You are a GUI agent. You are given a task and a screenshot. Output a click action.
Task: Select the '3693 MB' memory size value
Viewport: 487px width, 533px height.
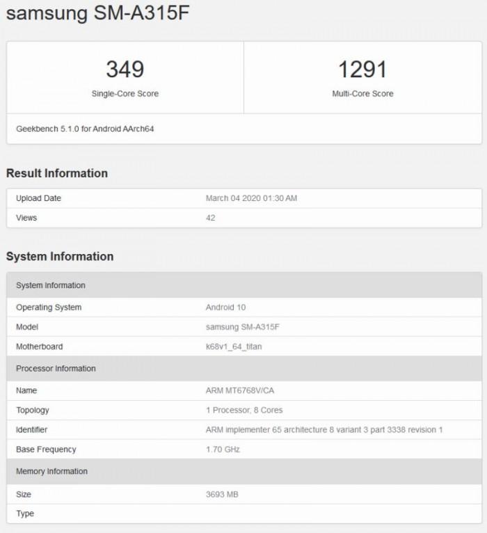click(x=222, y=494)
